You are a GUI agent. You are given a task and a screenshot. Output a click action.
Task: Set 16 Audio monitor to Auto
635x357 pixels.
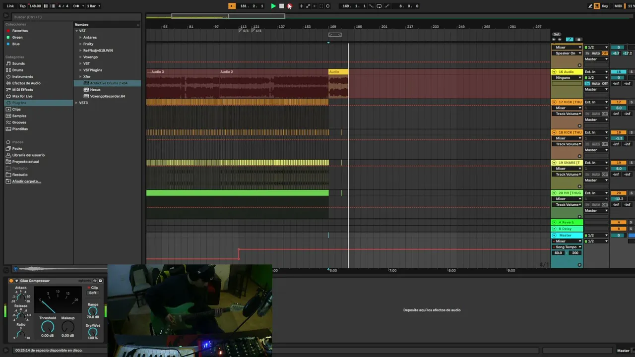(596, 83)
